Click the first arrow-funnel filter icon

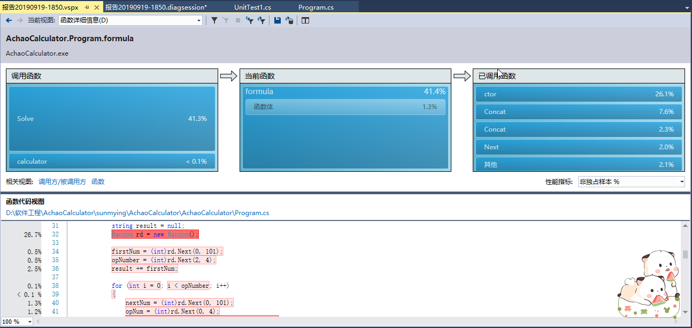point(249,20)
